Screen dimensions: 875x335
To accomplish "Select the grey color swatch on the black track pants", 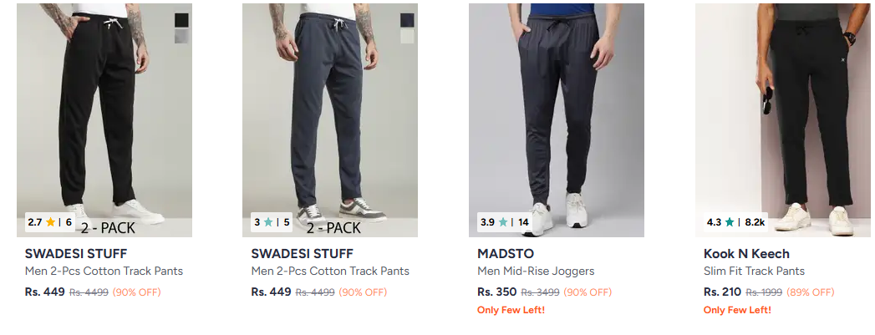I will tap(181, 37).
